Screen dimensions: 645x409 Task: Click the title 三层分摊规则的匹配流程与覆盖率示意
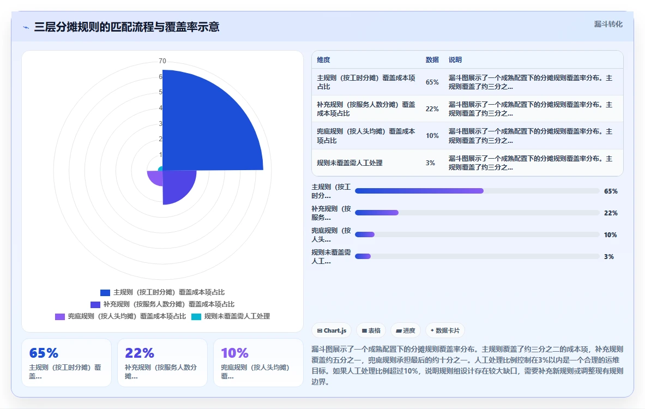(126, 27)
